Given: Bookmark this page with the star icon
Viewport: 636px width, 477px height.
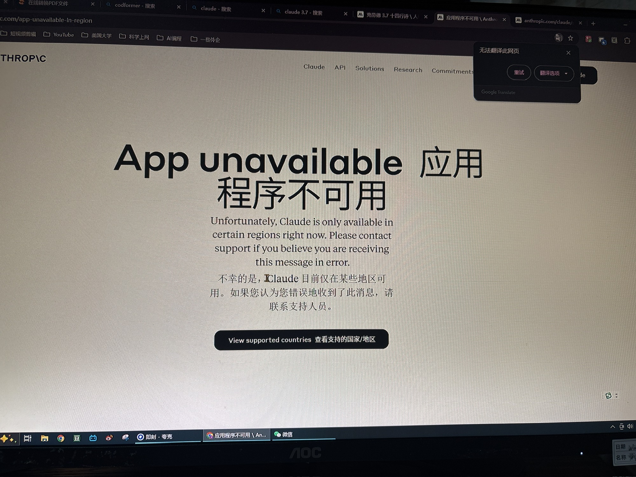Looking at the screenshot, I should [570, 38].
